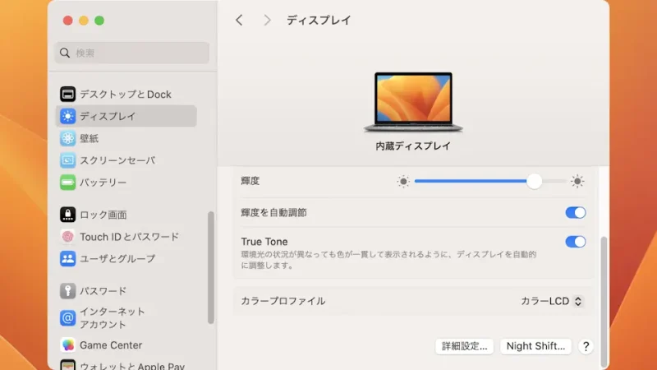Click the バッテリー battery icon
Screen dimensions: 657x370
[x=67, y=183]
